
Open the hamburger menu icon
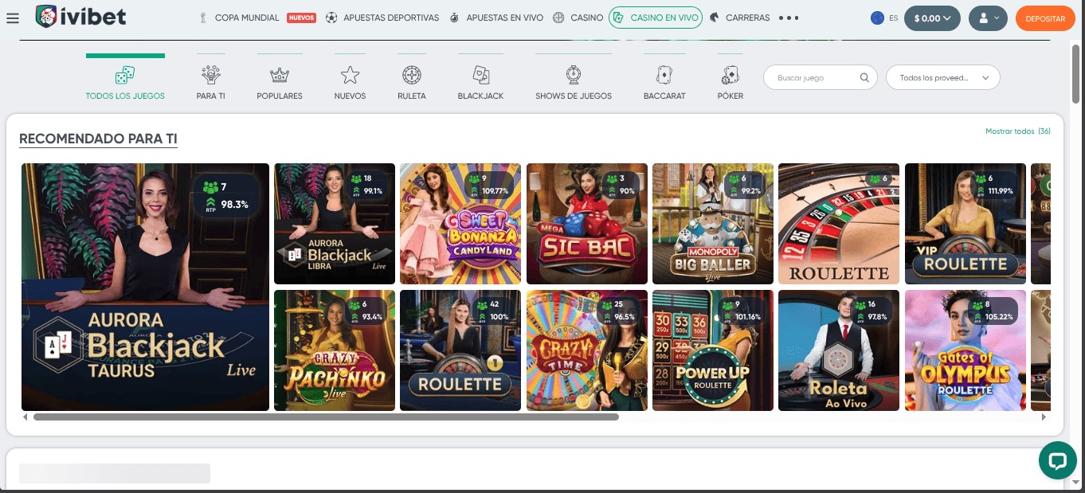pos(12,18)
